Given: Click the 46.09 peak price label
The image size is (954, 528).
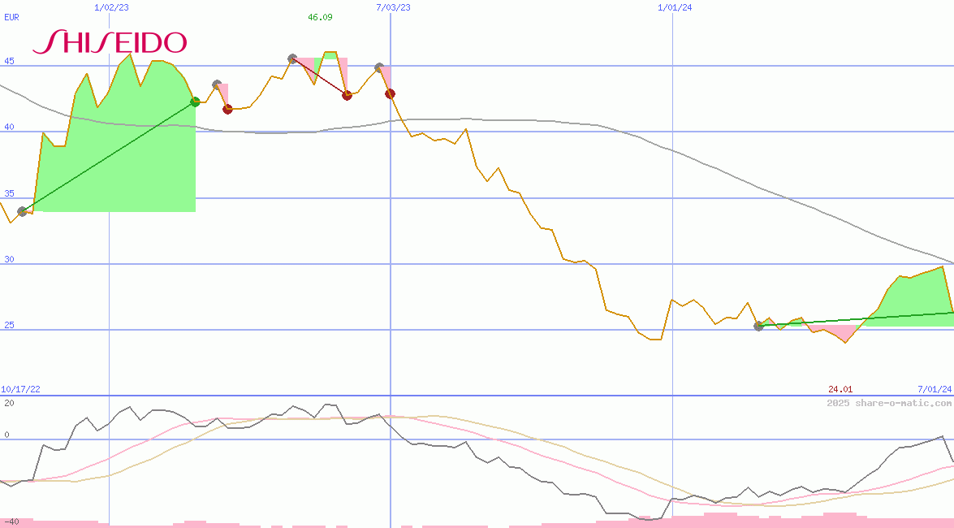Looking at the screenshot, I should (320, 17).
